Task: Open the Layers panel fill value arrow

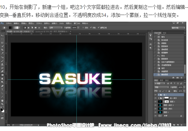Action: tap(184, 91)
